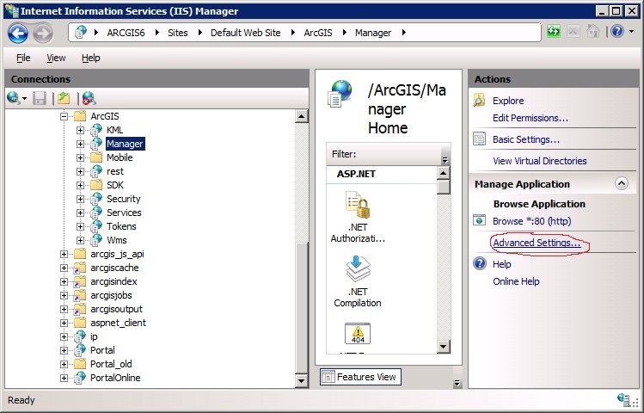Screen dimensions: 644x413
Task: Select the Mobile folder in tree
Action: 120,157
